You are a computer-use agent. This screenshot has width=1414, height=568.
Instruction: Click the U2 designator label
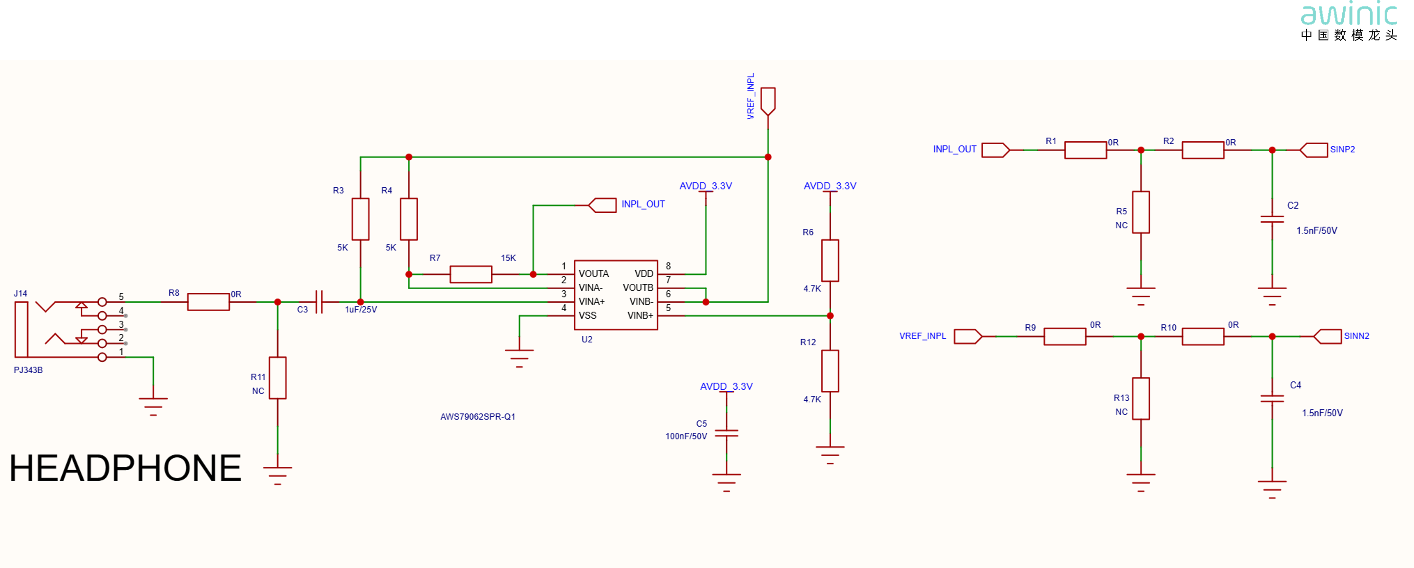pyautogui.click(x=587, y=339)
